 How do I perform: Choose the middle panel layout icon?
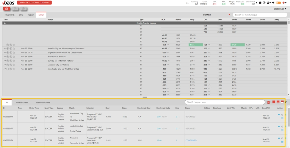coord(278,102)
